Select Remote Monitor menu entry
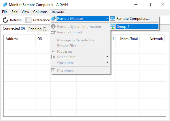The image size is (170, 121). point(80,19)
